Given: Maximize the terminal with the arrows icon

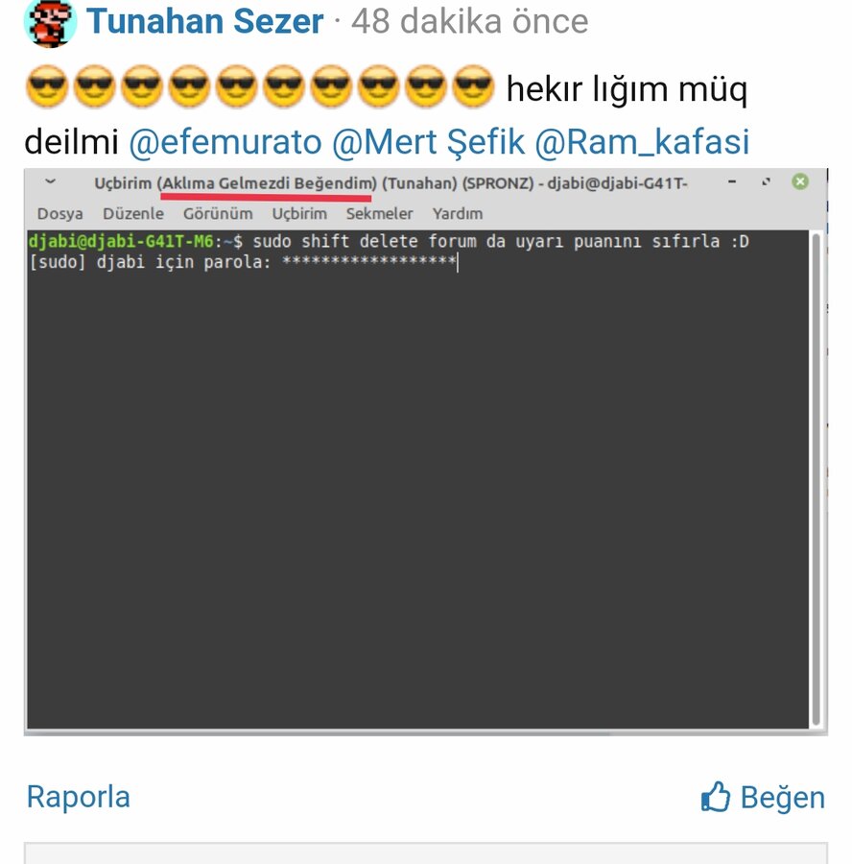Looking at the screenshot, I should (766, 181).
